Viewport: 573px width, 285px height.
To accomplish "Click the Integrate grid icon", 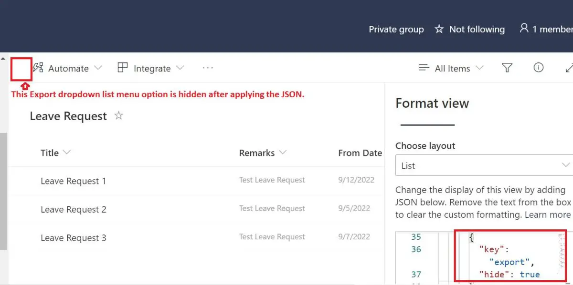I will tap(122, 68).
